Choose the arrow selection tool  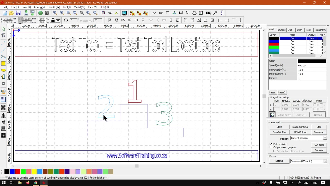(x=3, y=29)
